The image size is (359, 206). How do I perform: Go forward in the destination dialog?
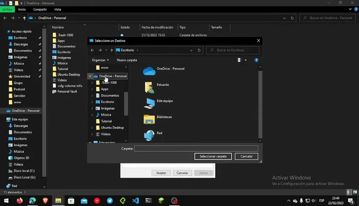pos(100,50)
